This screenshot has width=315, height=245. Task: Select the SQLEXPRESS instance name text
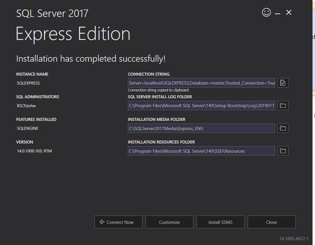(28, 83)
